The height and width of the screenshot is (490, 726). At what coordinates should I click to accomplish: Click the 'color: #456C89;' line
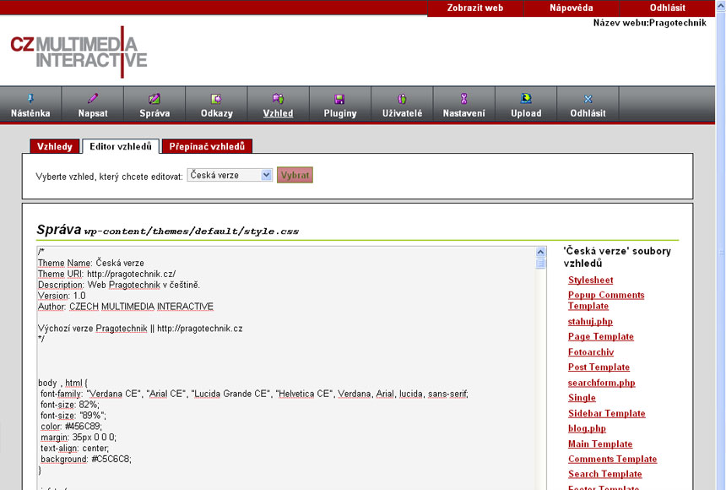coord(71,426)
